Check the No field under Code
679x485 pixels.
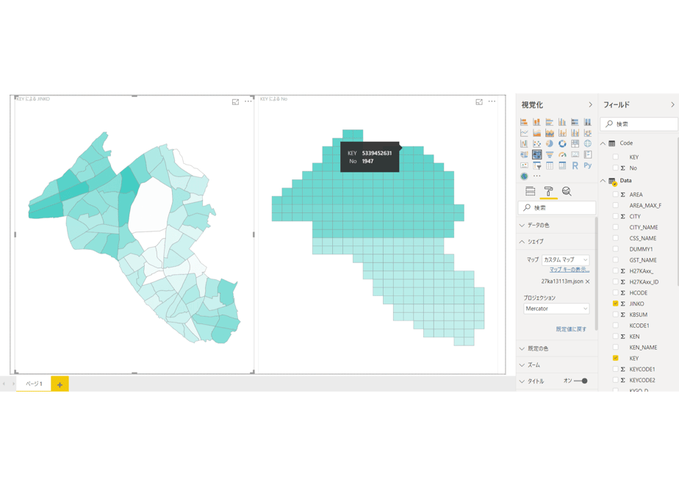615,168
